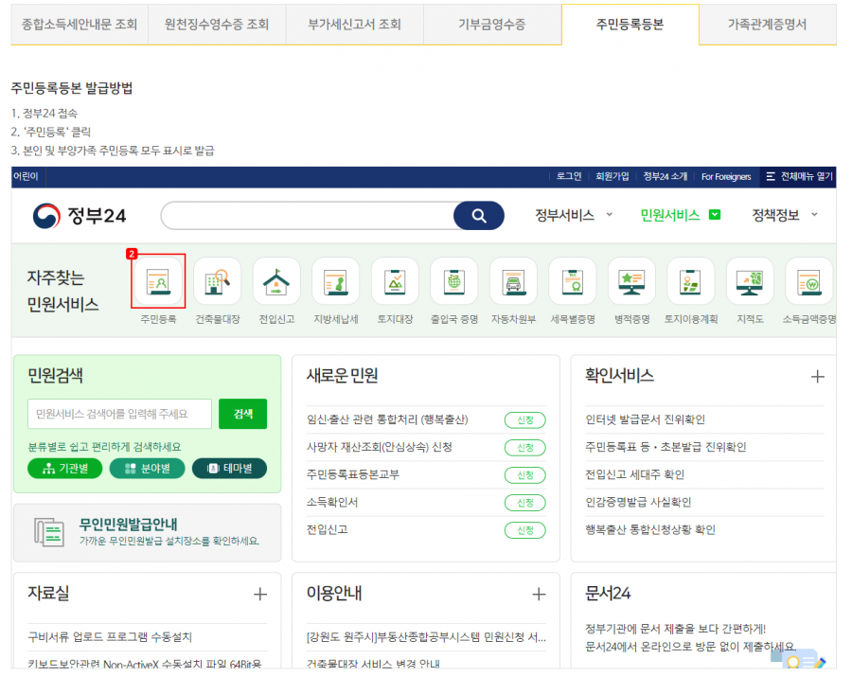Click the 정부24 logo
The width and height of the screenshot is (852, 677).
pyautogui.click(x=80, y=216)
